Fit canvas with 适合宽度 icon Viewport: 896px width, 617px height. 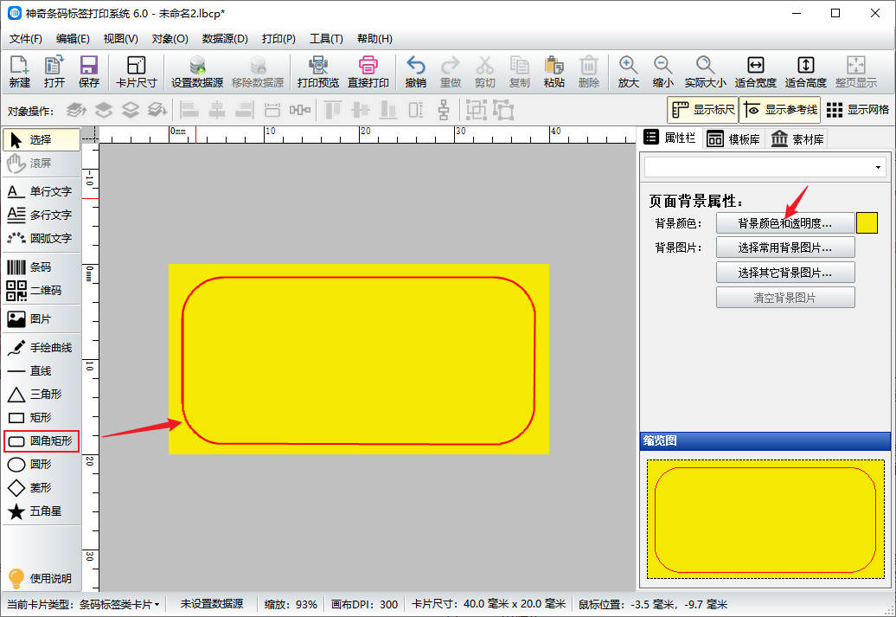point(755,71)
